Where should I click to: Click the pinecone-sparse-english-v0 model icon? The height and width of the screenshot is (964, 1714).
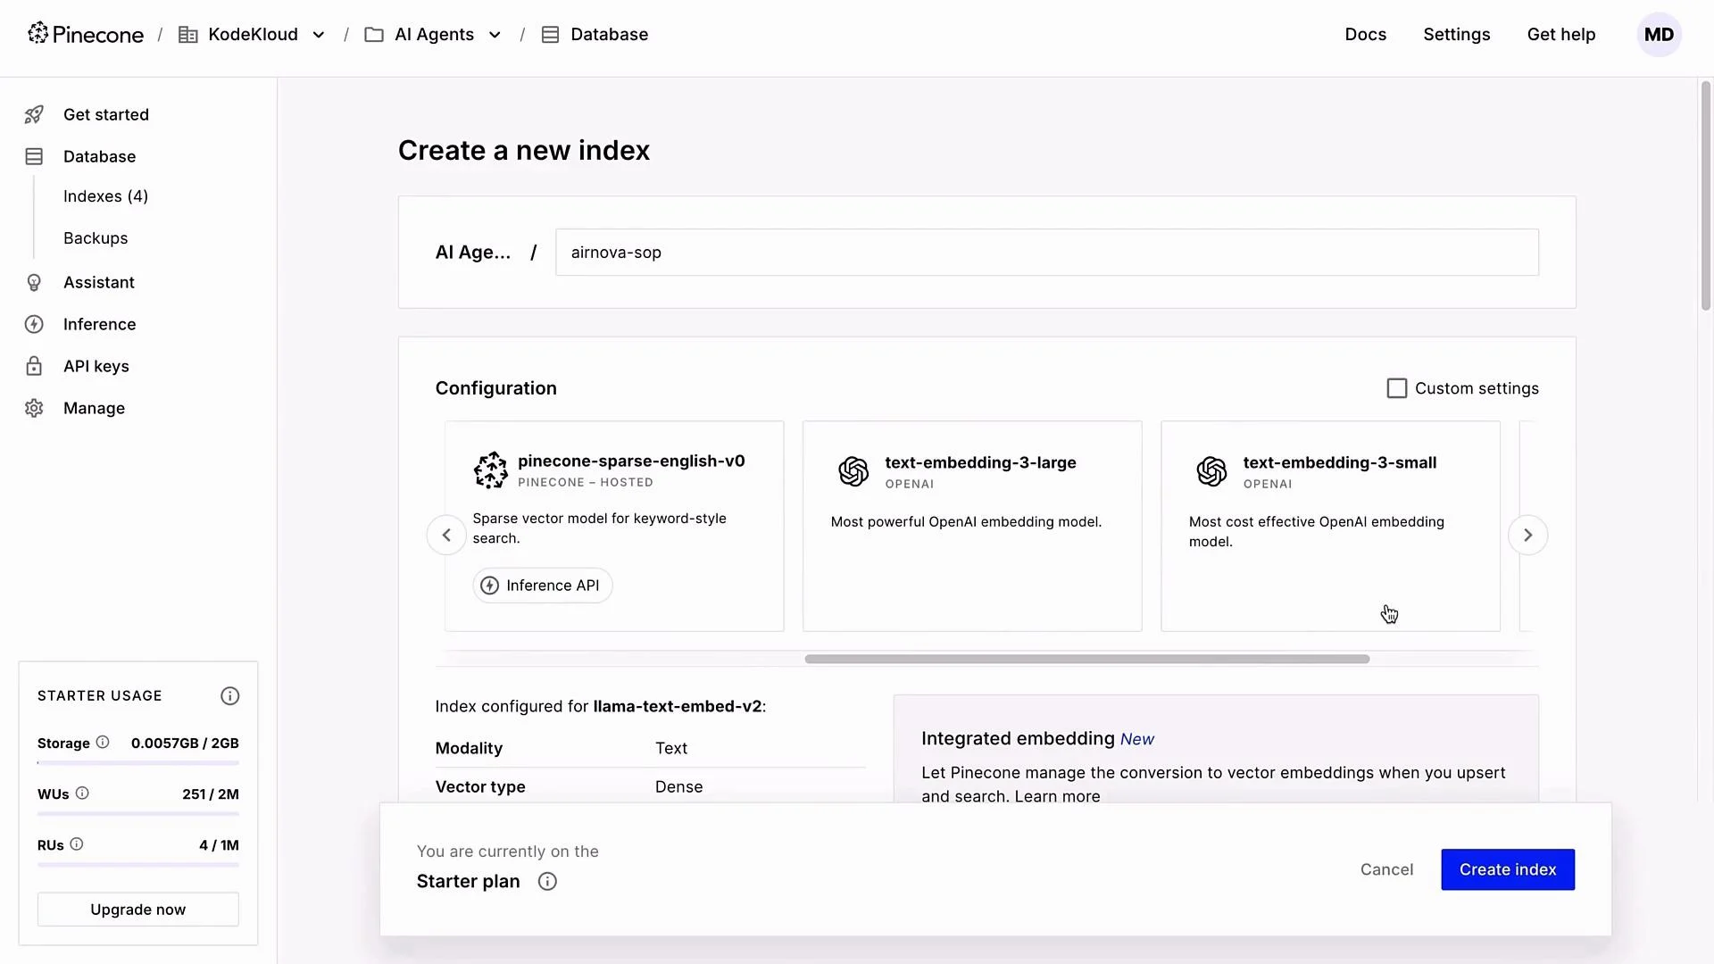click(x=490, y=470)
